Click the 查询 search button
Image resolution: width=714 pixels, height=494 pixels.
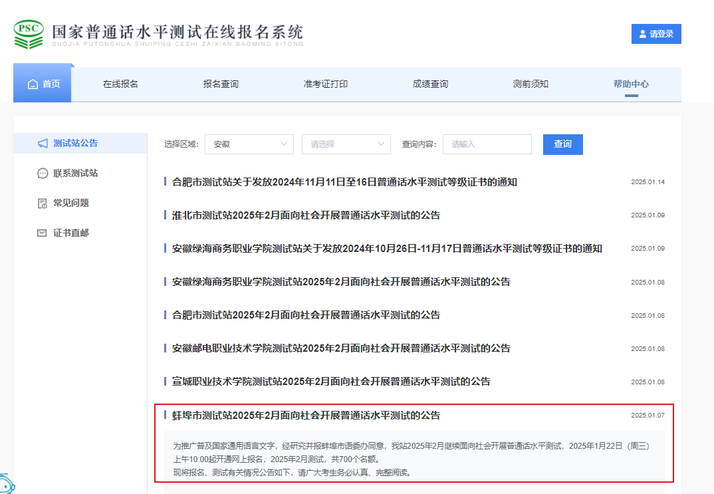563,144
